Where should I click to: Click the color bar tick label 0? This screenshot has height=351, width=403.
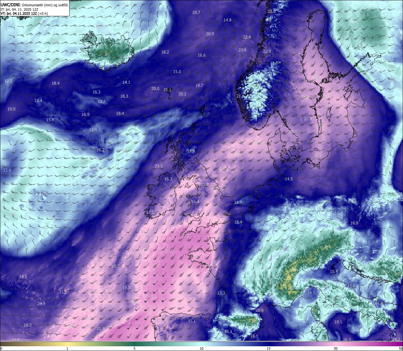click(x=1, y=348)
